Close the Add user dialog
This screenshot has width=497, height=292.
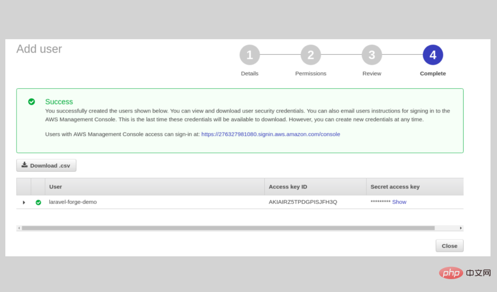(450, 246)
